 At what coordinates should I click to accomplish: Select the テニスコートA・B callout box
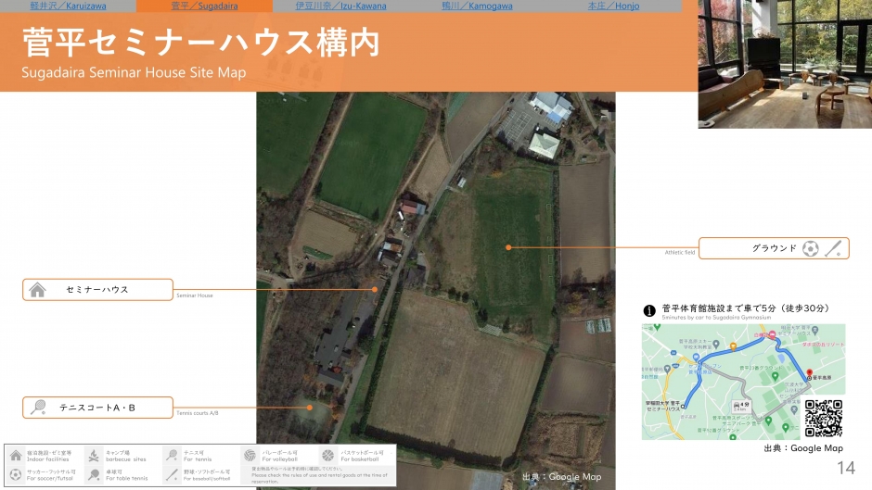coord(97,408)
